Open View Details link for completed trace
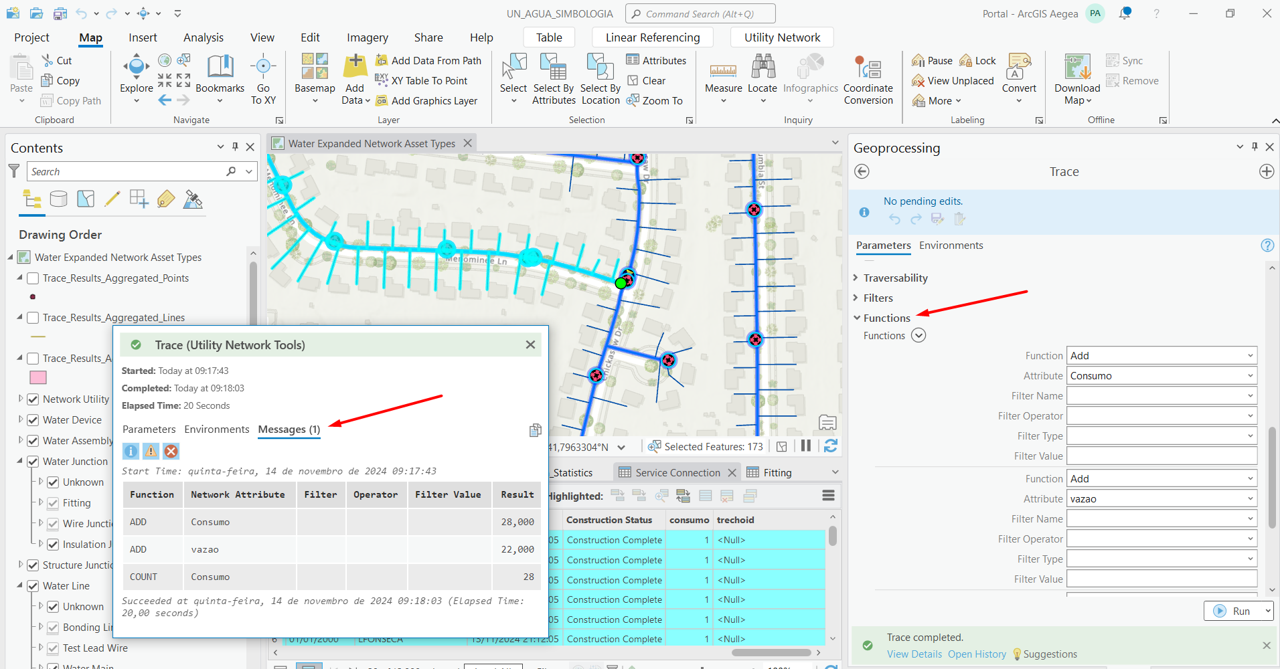 pyautogui.click(x=914, y=654)
